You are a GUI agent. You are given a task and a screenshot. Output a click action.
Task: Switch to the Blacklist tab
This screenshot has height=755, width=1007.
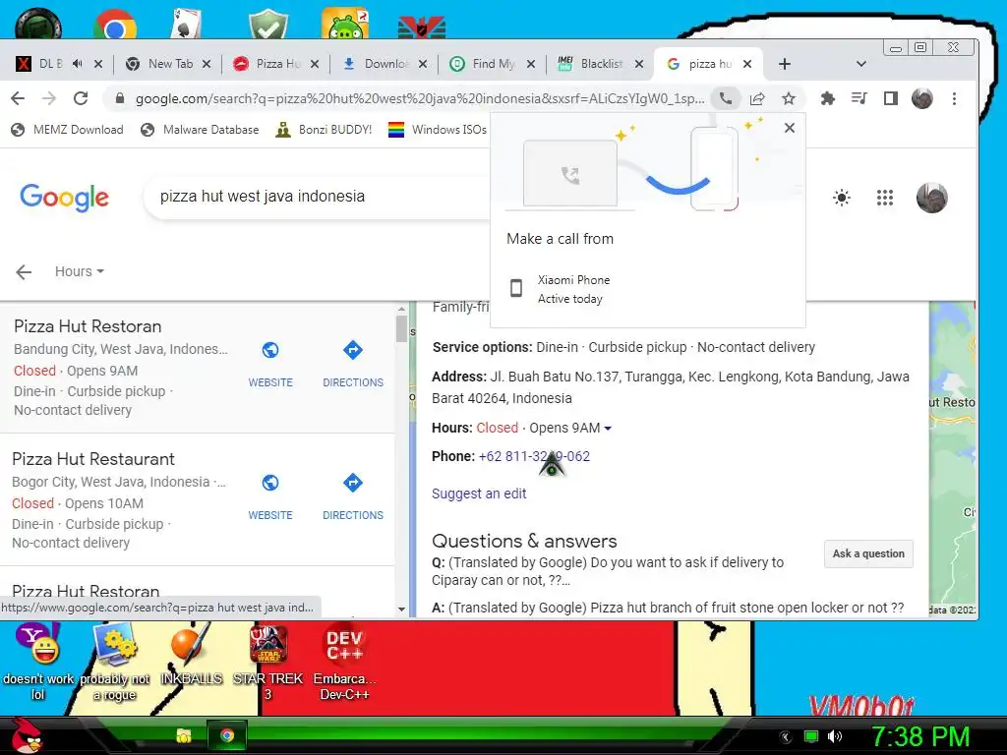(x=601, y=64)
